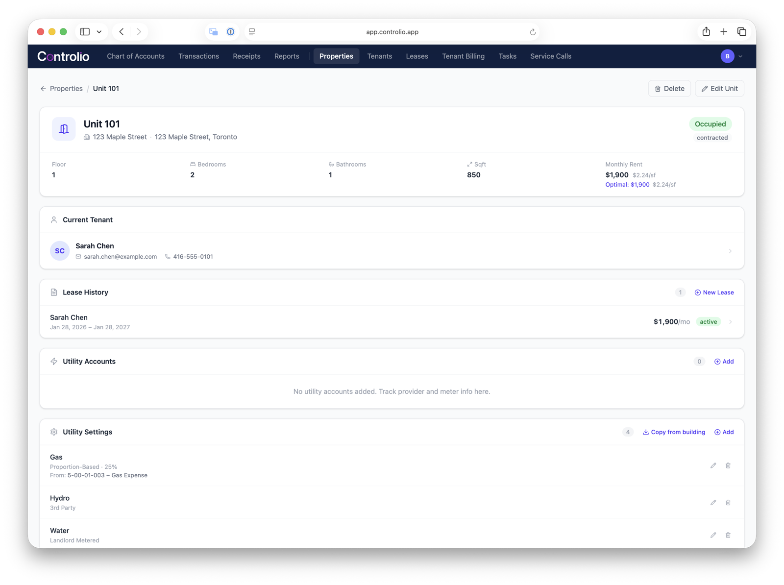Create a New Lease
This screenshot has height=585, width=784.
click(x=714, y=292)
